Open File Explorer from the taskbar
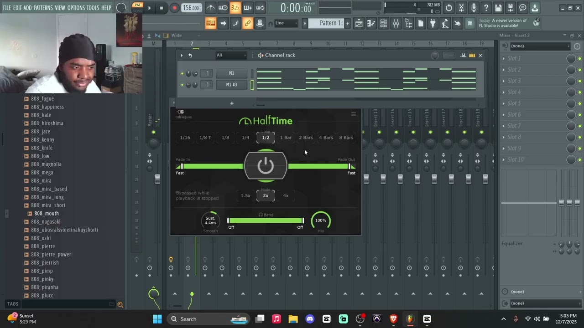 point(293,319)
